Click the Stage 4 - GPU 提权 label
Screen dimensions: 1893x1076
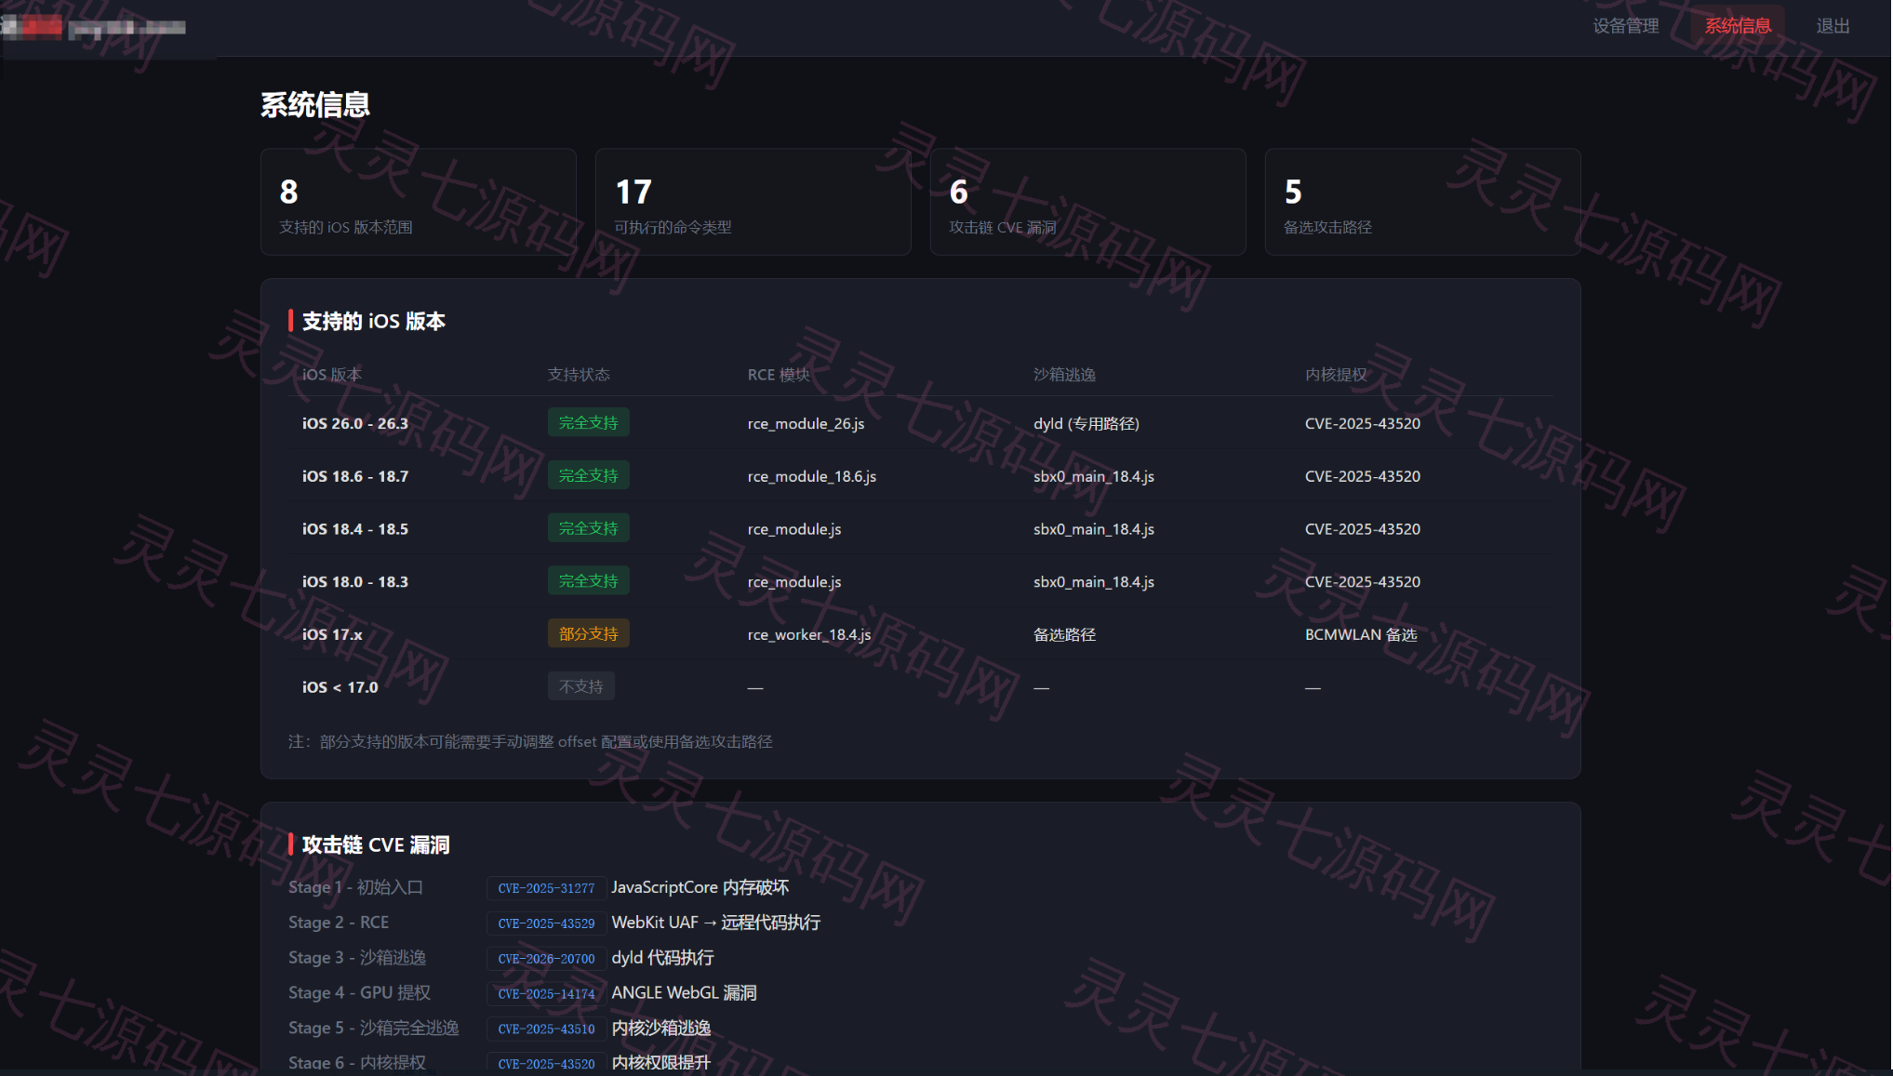pyautogui.click(x=359, y=993)
